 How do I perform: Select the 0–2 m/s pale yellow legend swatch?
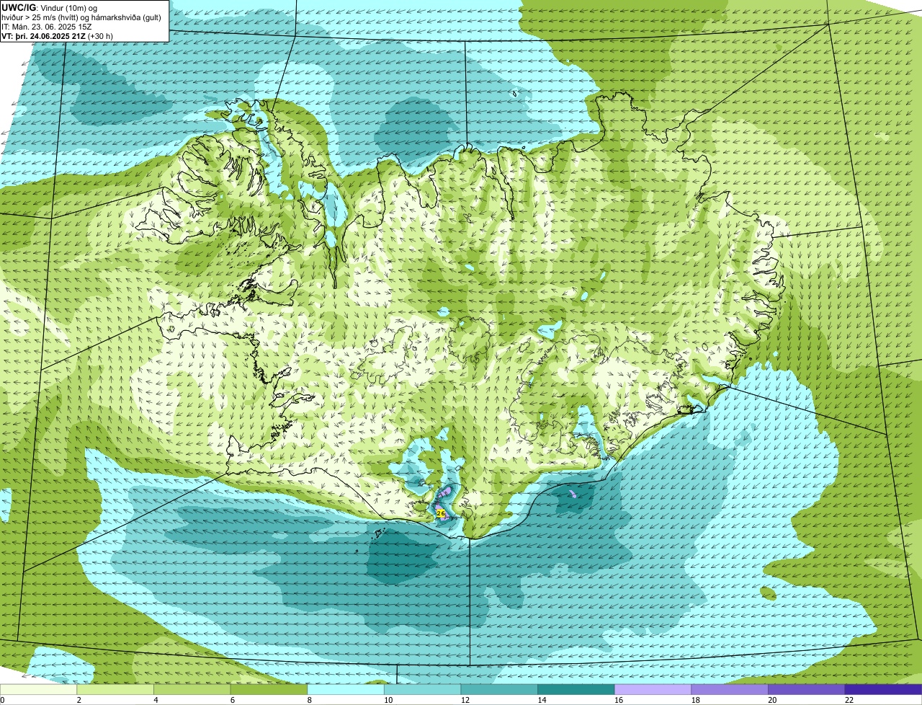coord(38,689)
